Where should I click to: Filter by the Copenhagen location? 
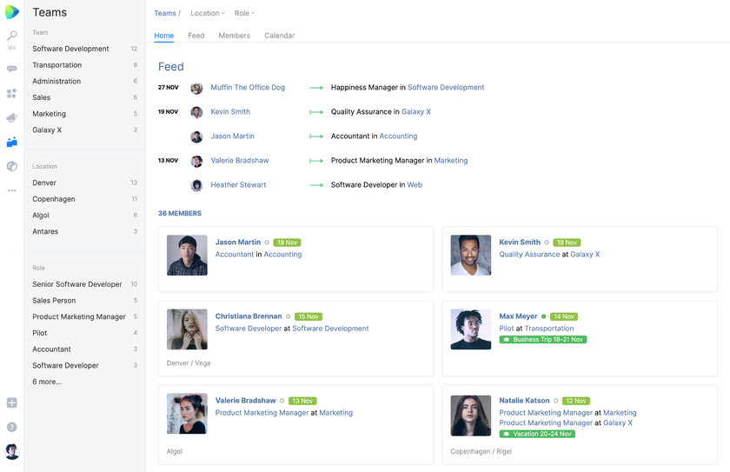54,199
